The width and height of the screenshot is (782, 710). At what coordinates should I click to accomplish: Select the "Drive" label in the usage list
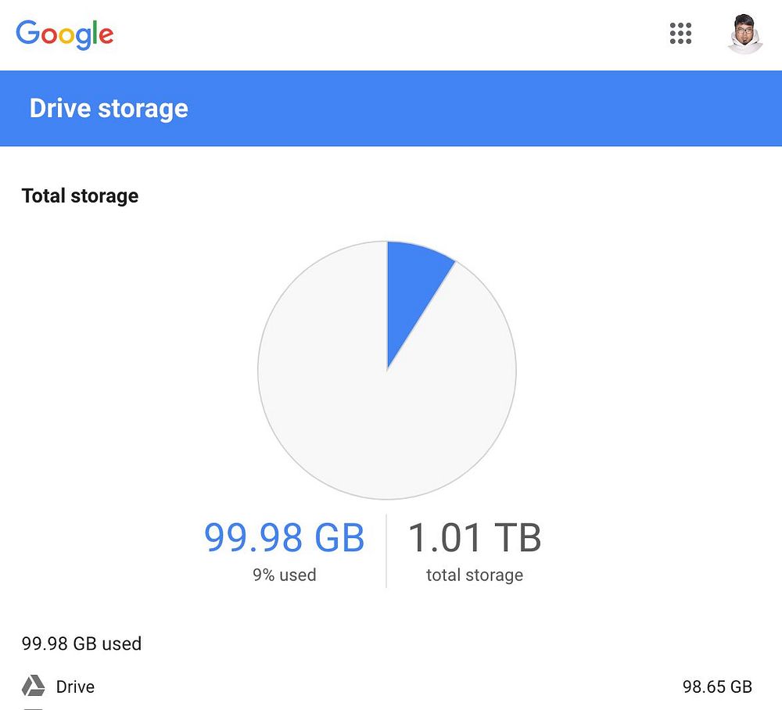[x=75, y=687]
